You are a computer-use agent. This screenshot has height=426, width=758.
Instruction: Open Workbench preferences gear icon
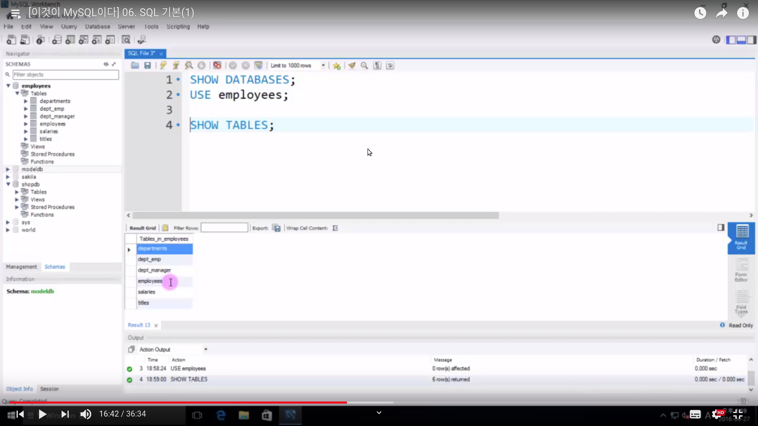click(x=716, y=39)
